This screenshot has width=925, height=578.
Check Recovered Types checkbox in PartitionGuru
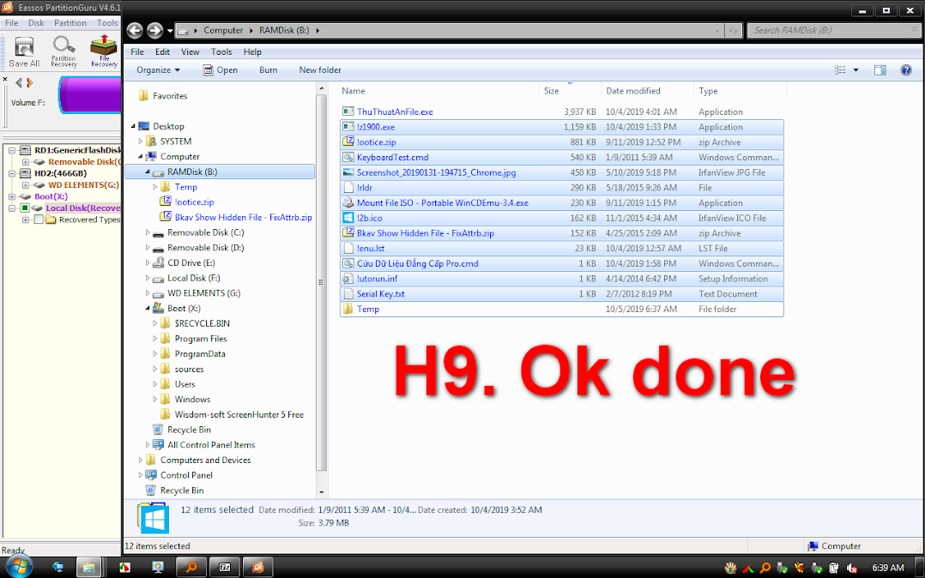tap(39, 220)
